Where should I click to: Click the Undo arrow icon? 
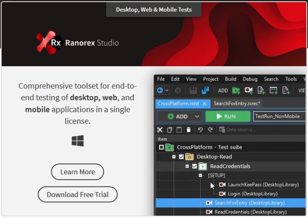click(200, 130)
